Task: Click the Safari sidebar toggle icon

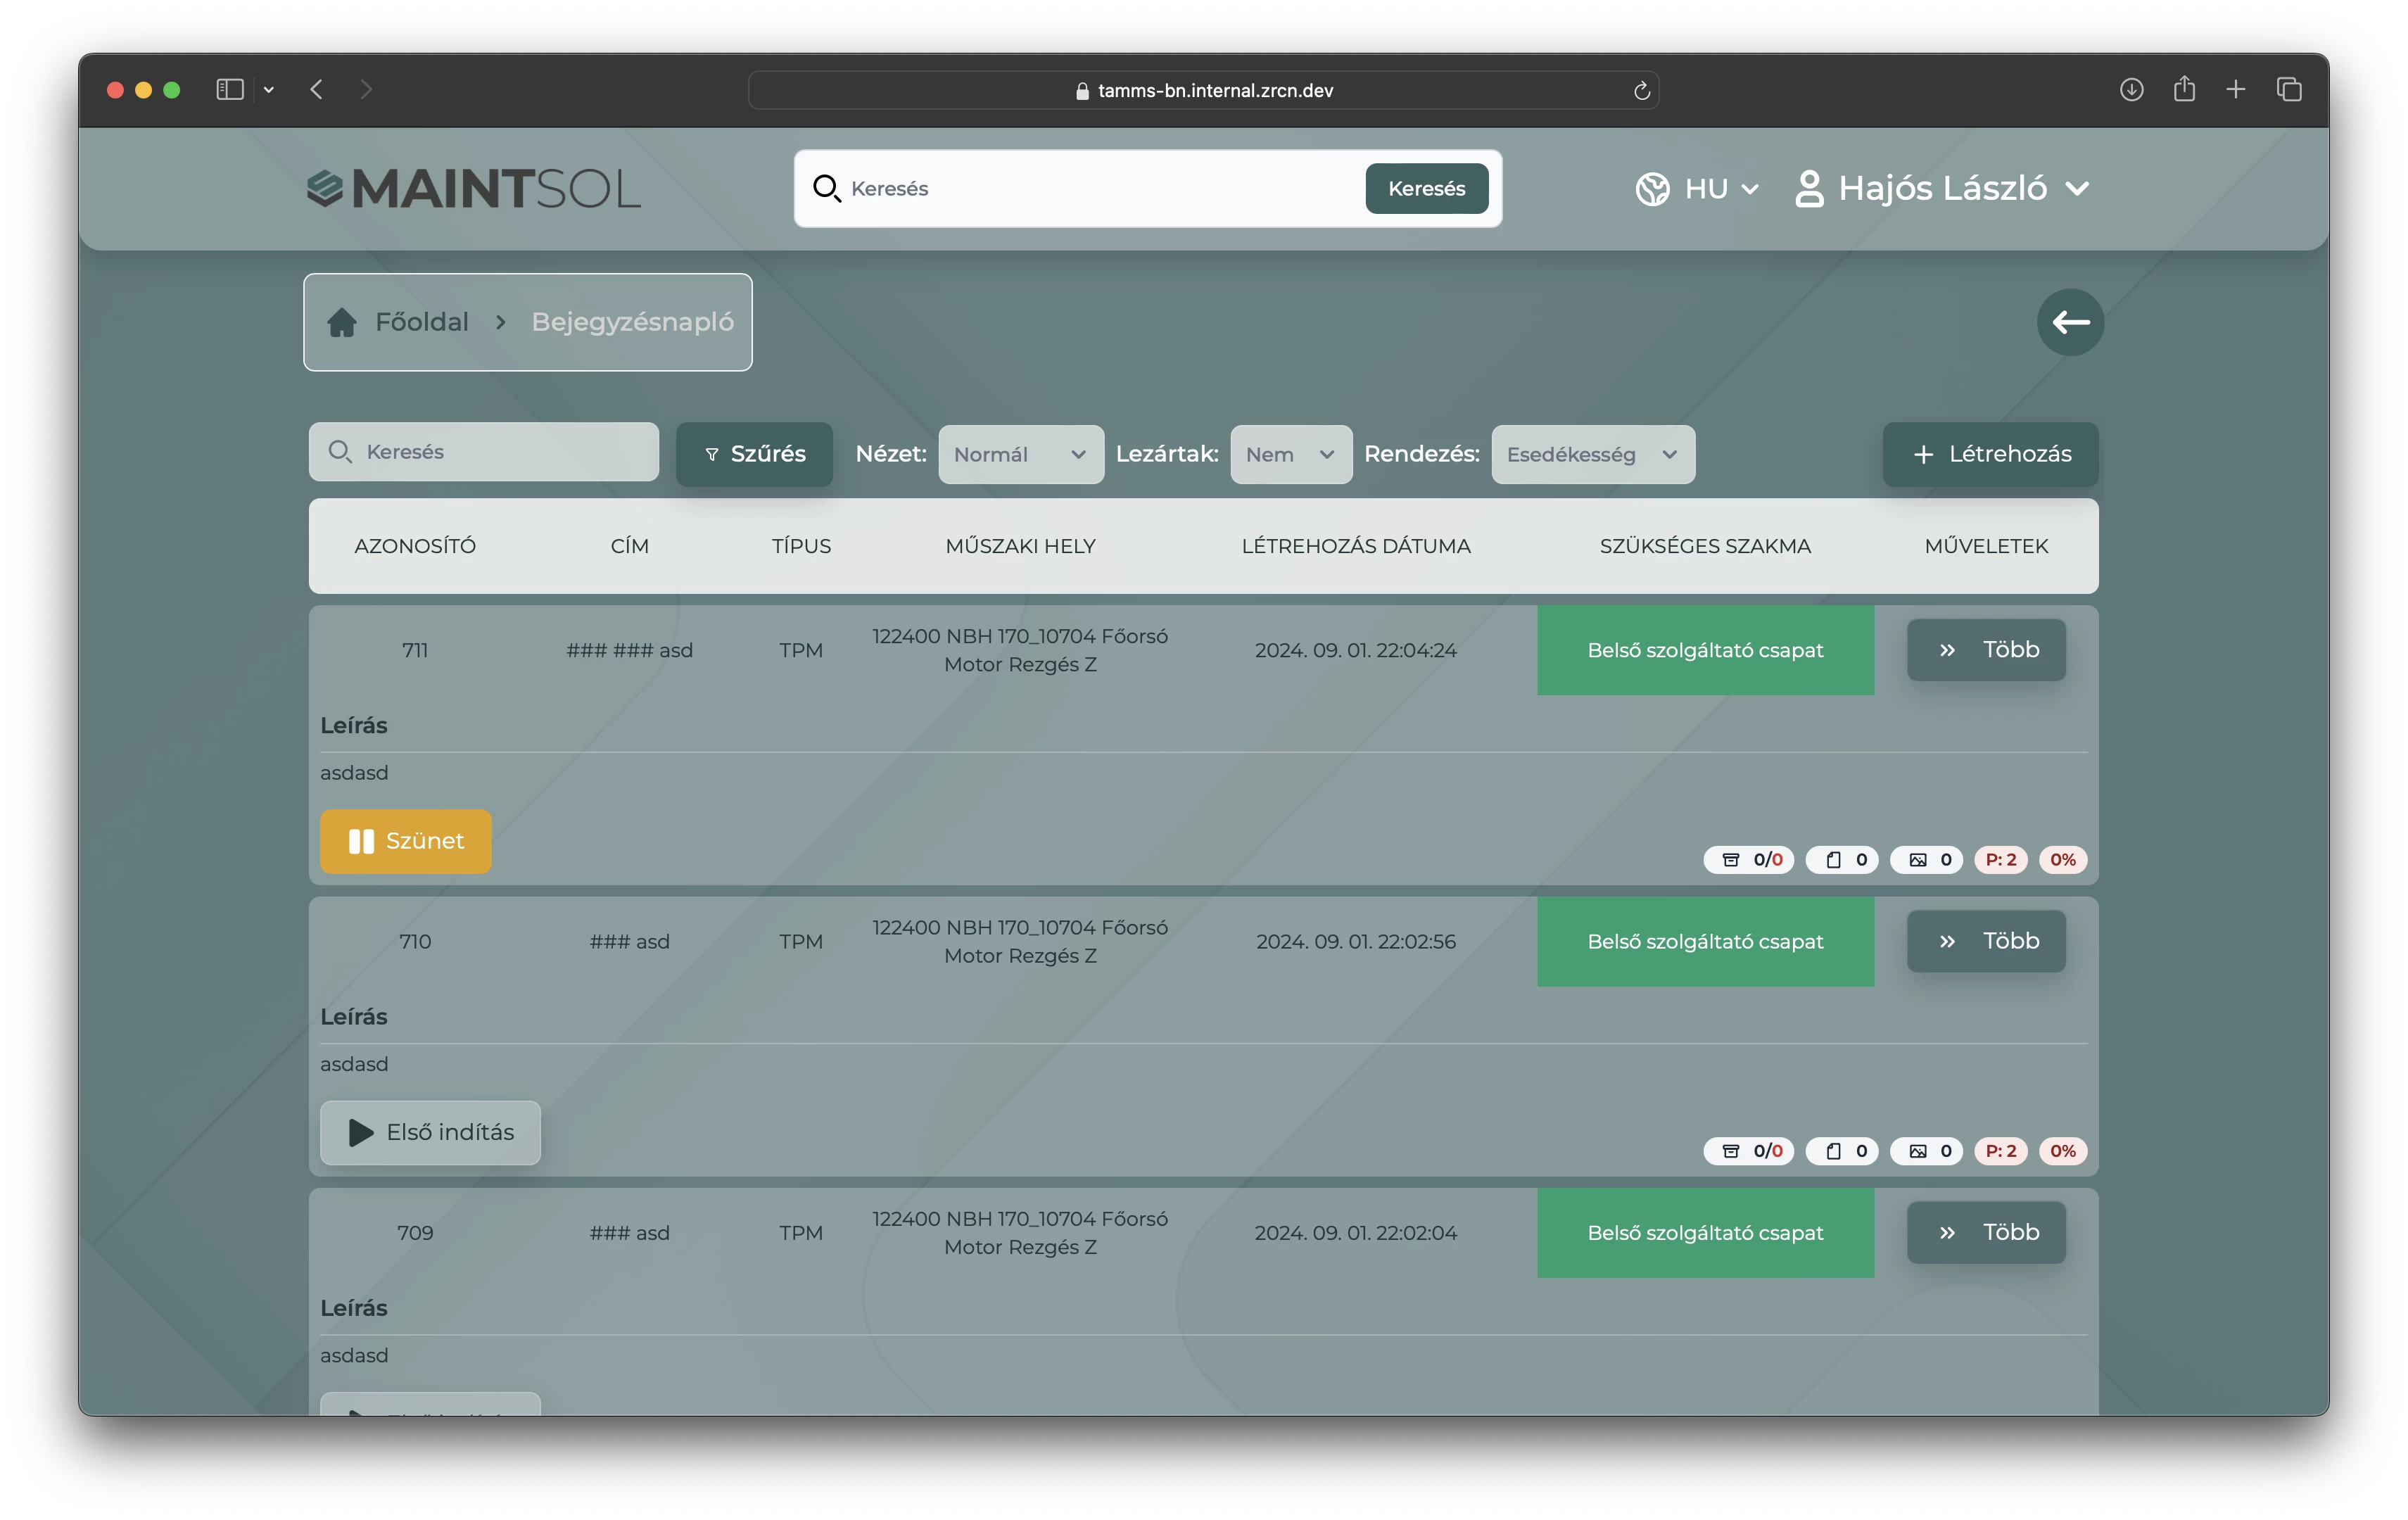Action: tap(230, 90)
